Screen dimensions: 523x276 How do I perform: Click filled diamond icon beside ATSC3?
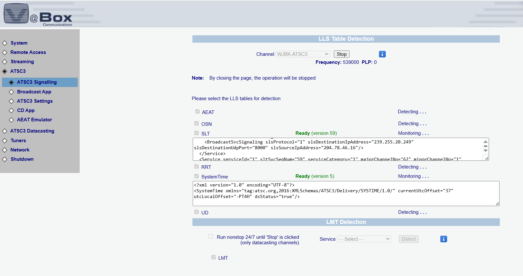click(4, 71)
